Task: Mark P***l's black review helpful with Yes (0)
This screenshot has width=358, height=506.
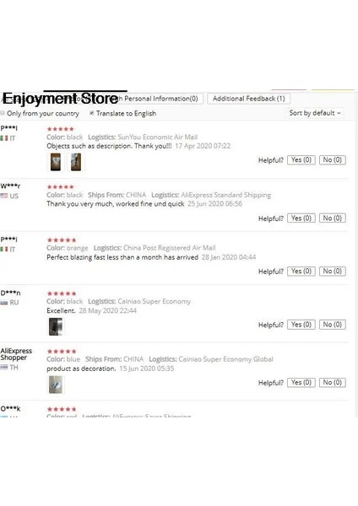Action: (x=301, y=160)
